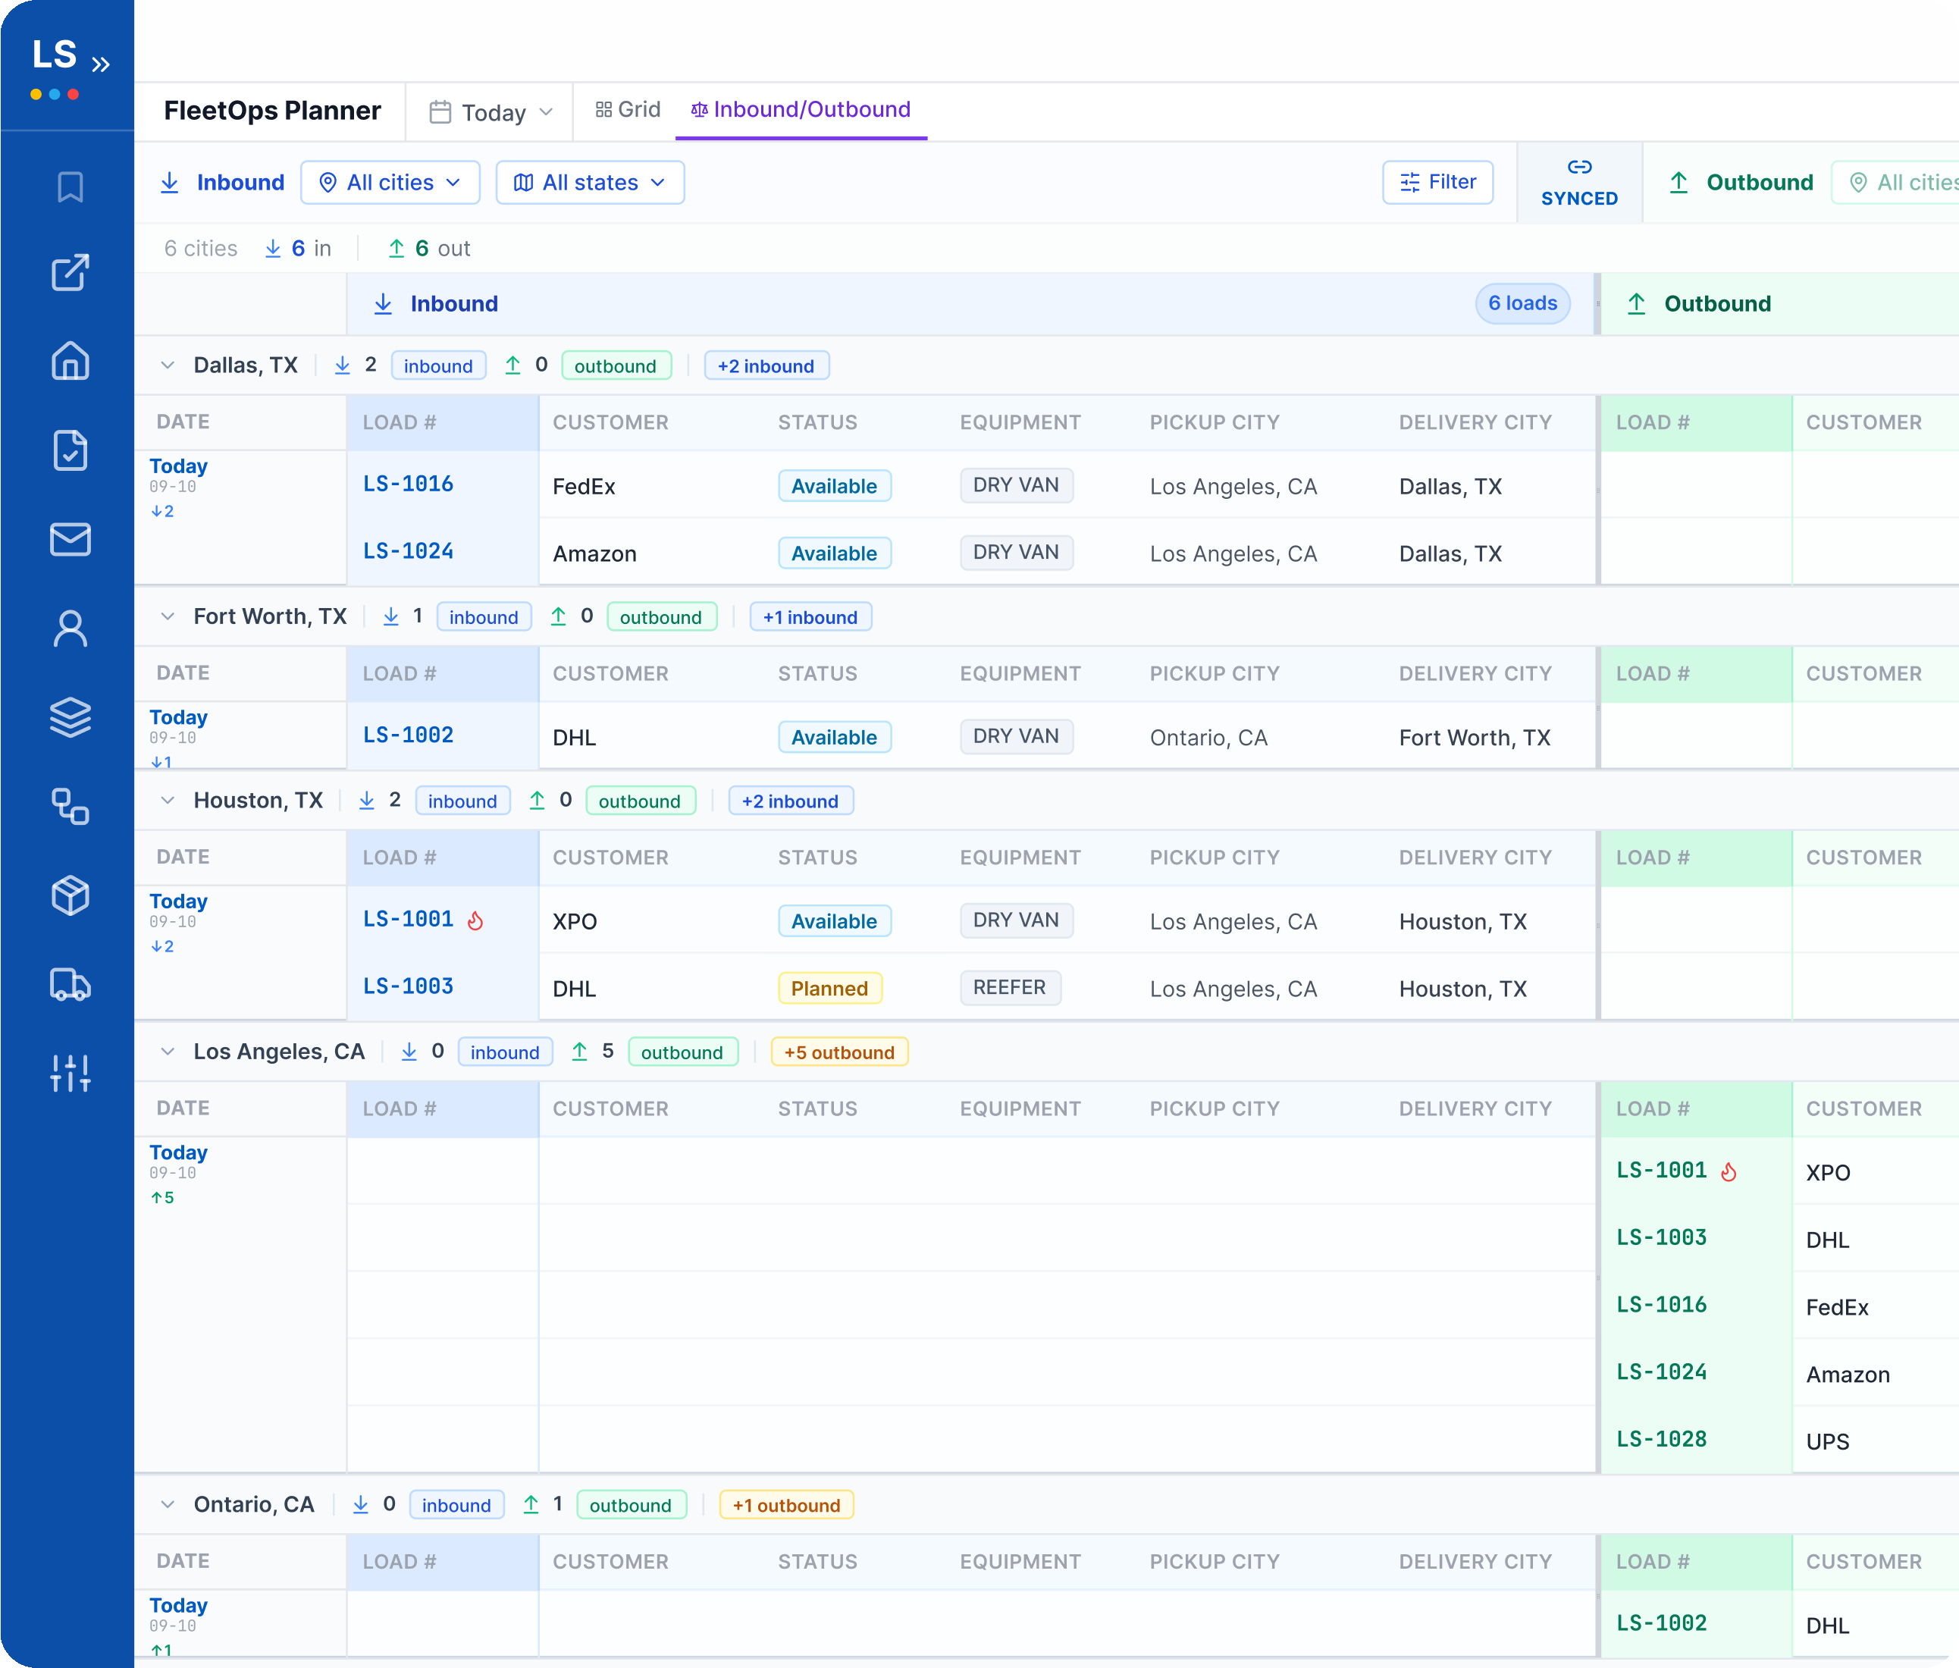
Task: Open the external-link icon in the sidebar
Action: point(70,272)
